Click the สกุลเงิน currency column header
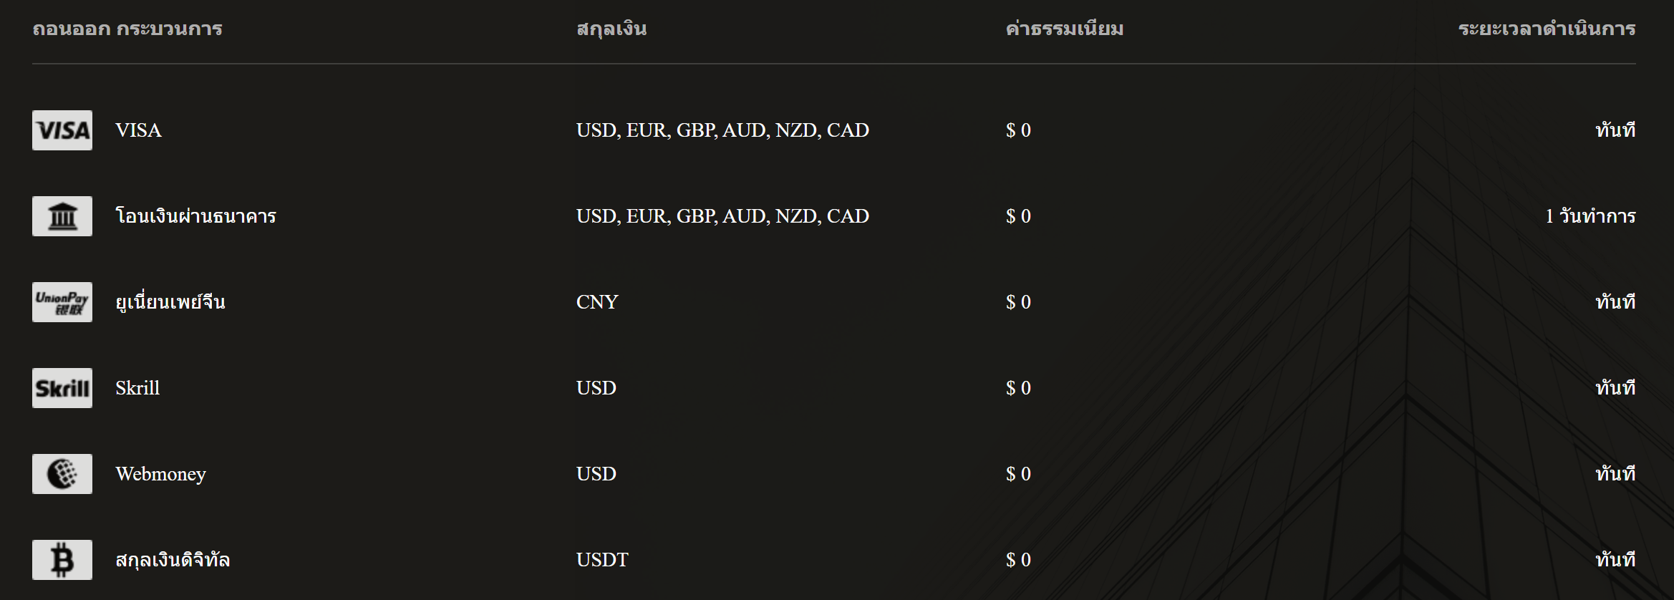This screenshot has height=600, width=1674. tap(611, 29)
